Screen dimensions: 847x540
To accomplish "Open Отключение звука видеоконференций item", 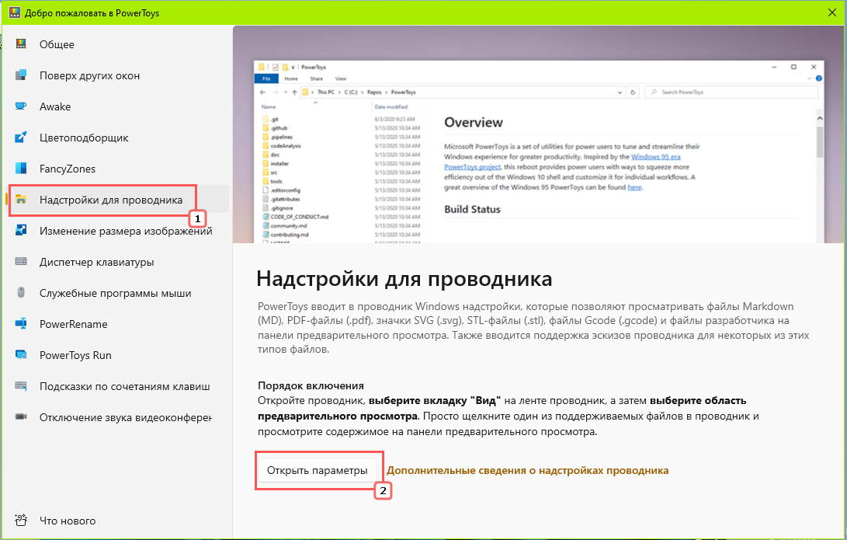I will [x=116, y=417].
